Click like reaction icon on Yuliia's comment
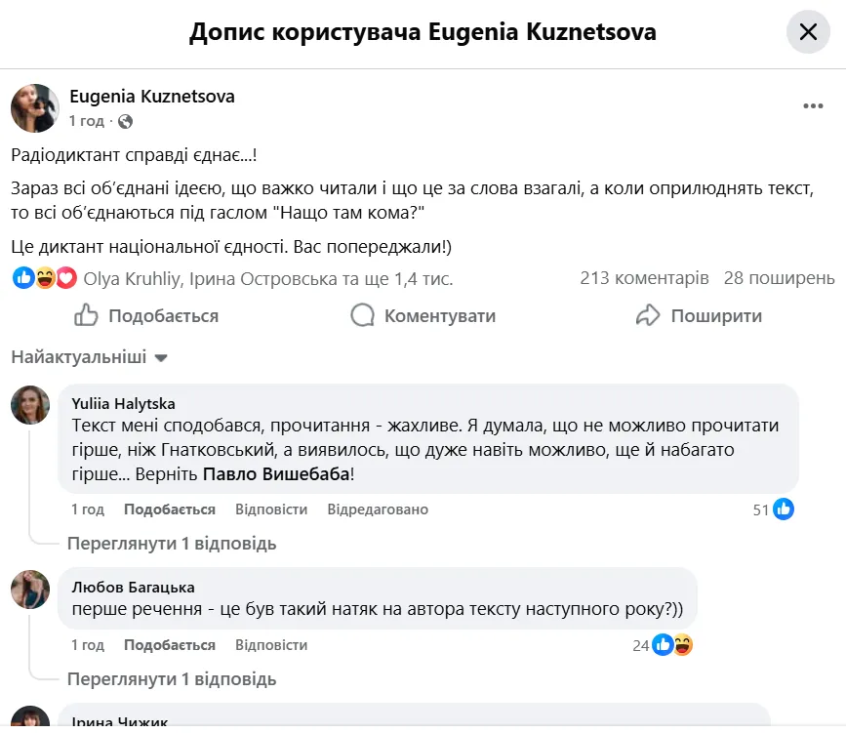The height and width of the screenshot is (733, 846). click(x=783, y=509)
